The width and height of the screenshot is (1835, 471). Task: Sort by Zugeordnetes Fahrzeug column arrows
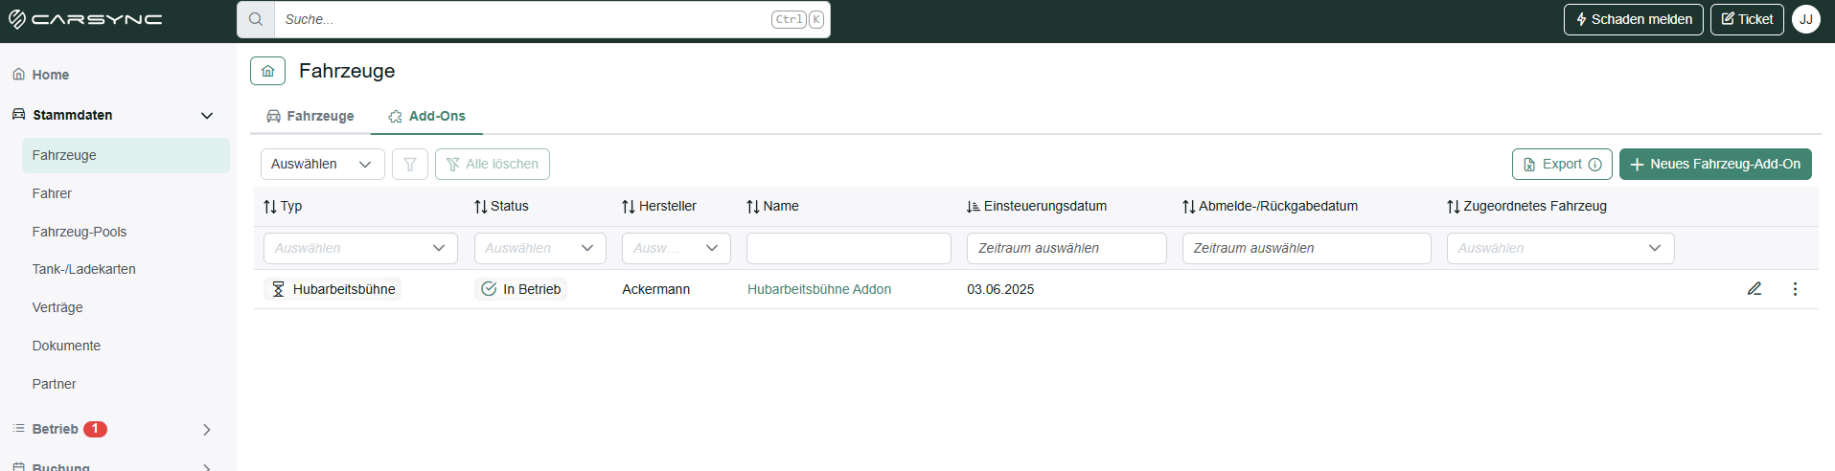tap(1454, 207)
